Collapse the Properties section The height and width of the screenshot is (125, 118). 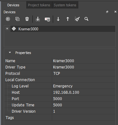pos(10,52)
